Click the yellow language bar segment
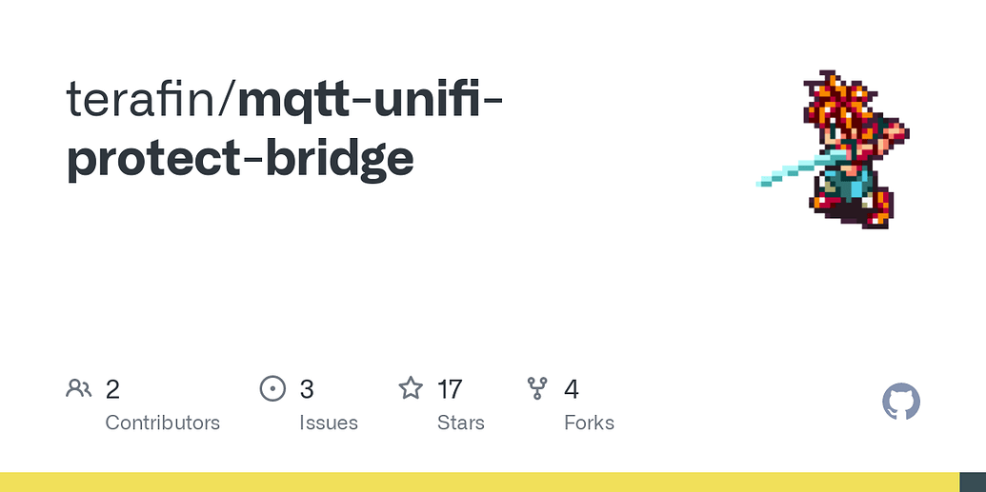986x492 pixels. [x=476, y=482]
